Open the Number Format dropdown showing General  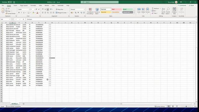tap(84, 9)
